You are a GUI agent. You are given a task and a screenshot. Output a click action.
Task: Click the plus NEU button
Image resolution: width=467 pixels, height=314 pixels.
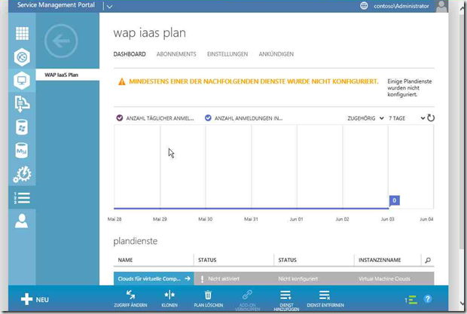coord(35,300)
